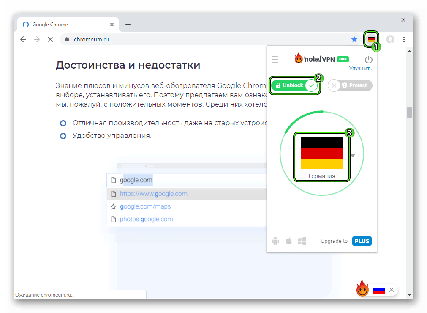Click the text Удобство управления
The image size is (427, 313).
pos(112,135)
